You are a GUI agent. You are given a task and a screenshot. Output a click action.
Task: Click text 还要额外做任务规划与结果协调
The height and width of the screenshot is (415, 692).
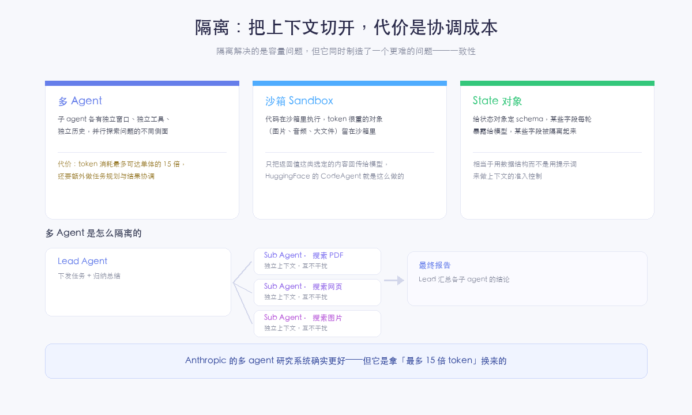(106, 176)
